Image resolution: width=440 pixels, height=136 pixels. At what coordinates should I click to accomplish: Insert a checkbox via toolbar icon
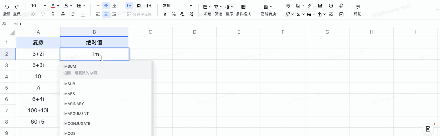coord(341,14)
